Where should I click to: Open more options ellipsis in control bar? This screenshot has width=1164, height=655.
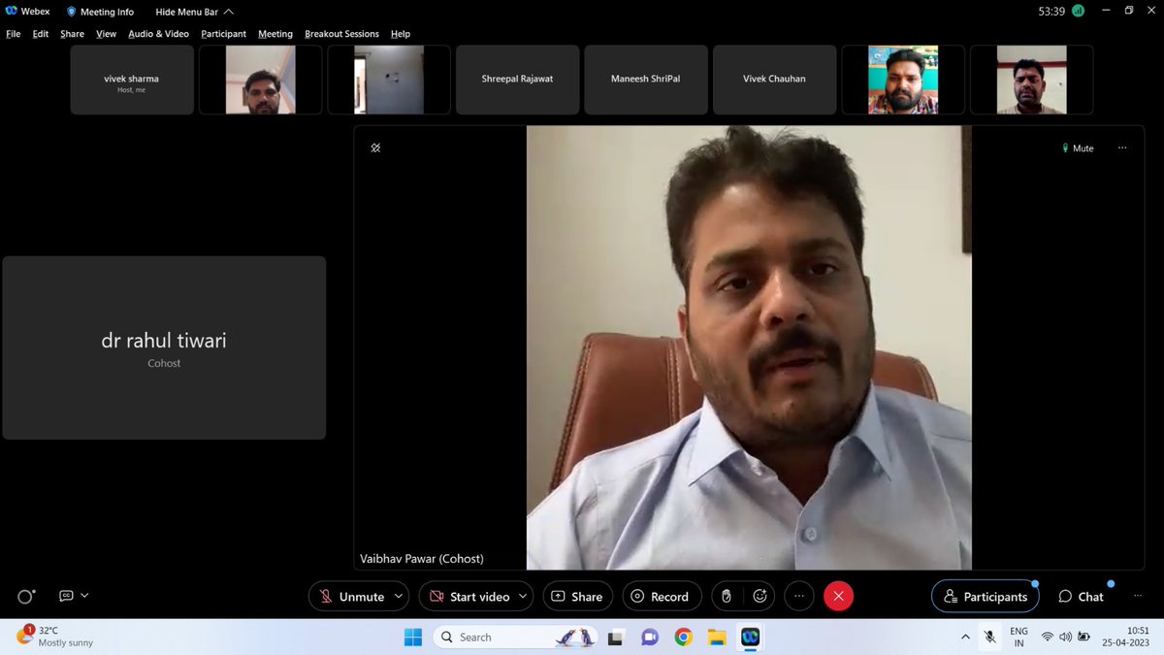click(798, 597)
